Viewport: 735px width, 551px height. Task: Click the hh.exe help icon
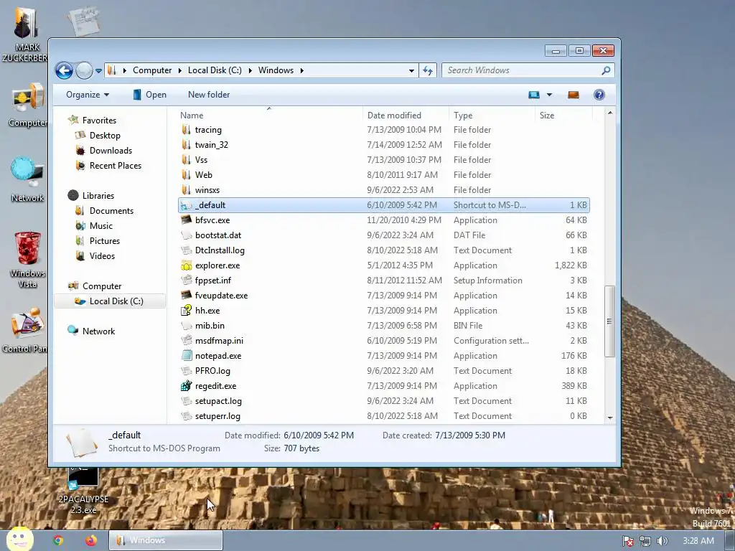point(186,310)
